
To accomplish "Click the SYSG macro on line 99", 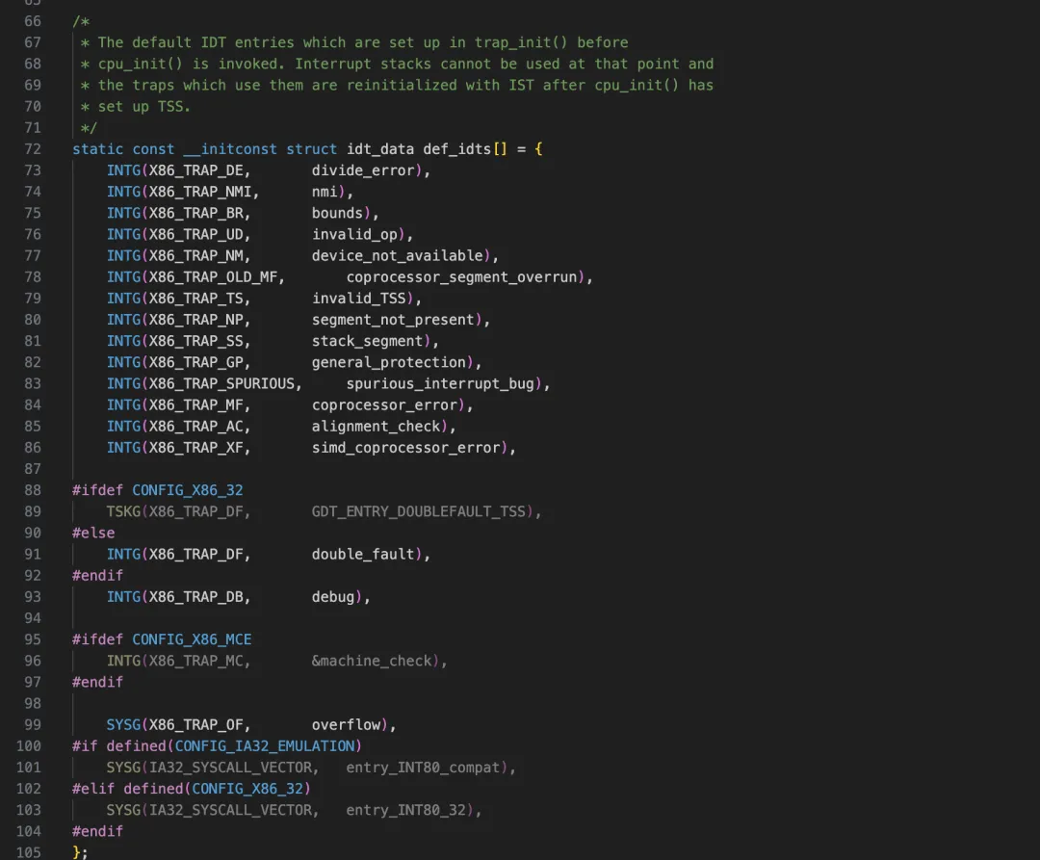I will [123, 725].
